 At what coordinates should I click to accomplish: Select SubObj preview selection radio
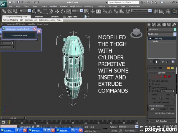[x=158, y=109]
